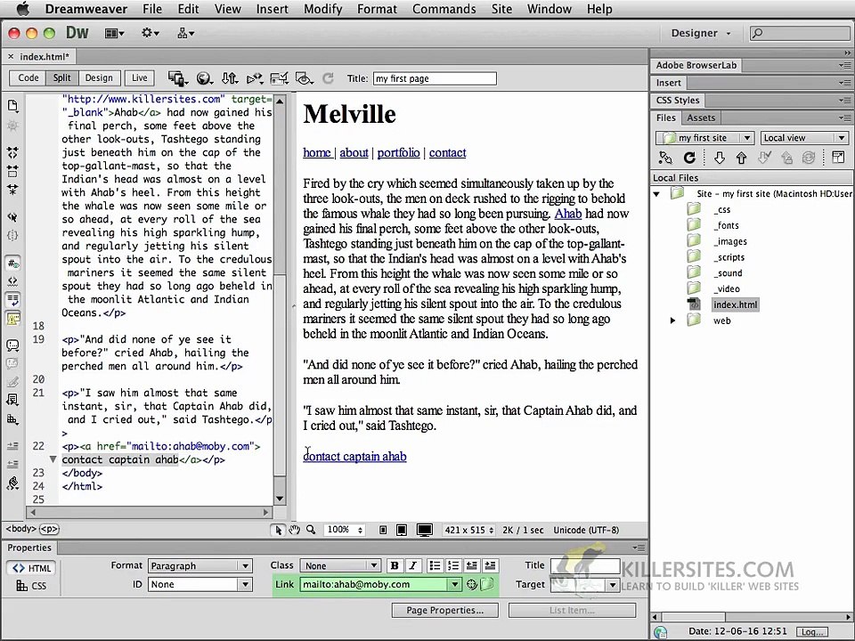This screenshot has width=855, height=641.
Task: Expand Files panel to show local and remote
Action: 838,158
